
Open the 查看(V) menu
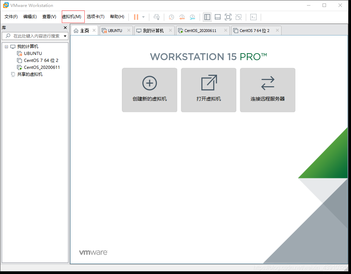click(49, 17)
